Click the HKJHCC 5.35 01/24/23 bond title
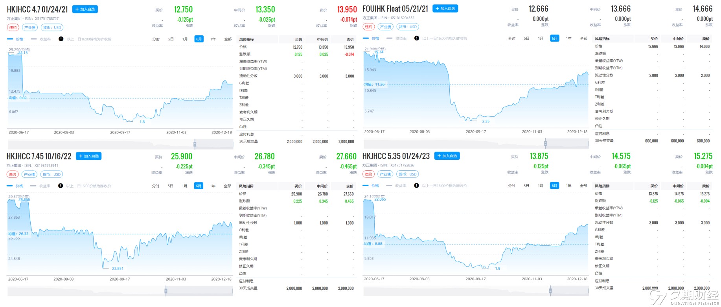The image size is (721, 307). pyautogui.click(x=396, y=156)
